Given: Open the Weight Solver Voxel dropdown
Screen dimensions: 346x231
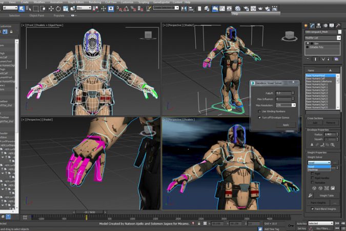Looking at the screenshot, I should click(319, 163).
